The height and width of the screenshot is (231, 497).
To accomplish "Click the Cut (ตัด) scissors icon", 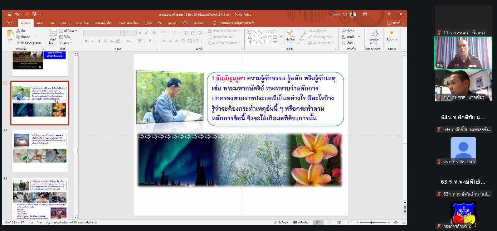I will pos(18,31).
